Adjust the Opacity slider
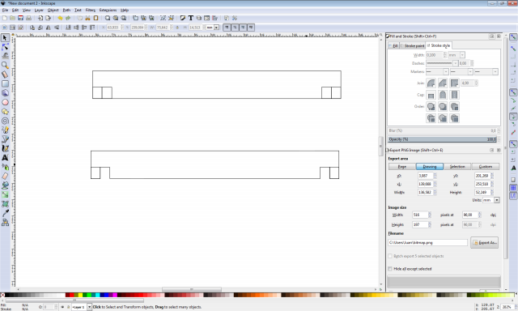Viewport: 518px width, 311px height. pos(442,139)
